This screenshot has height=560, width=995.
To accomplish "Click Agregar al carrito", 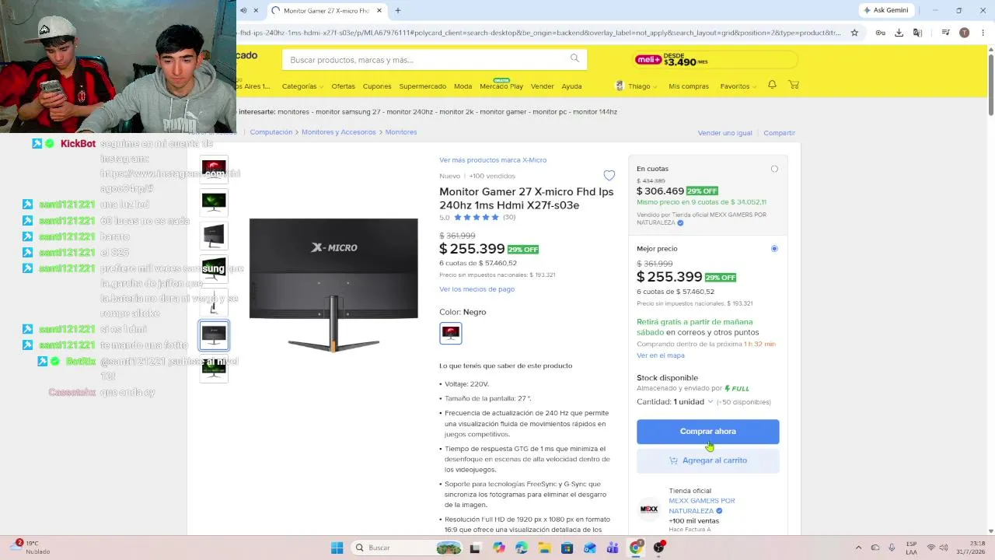I will pyautogui.click(x=707, y=460).
